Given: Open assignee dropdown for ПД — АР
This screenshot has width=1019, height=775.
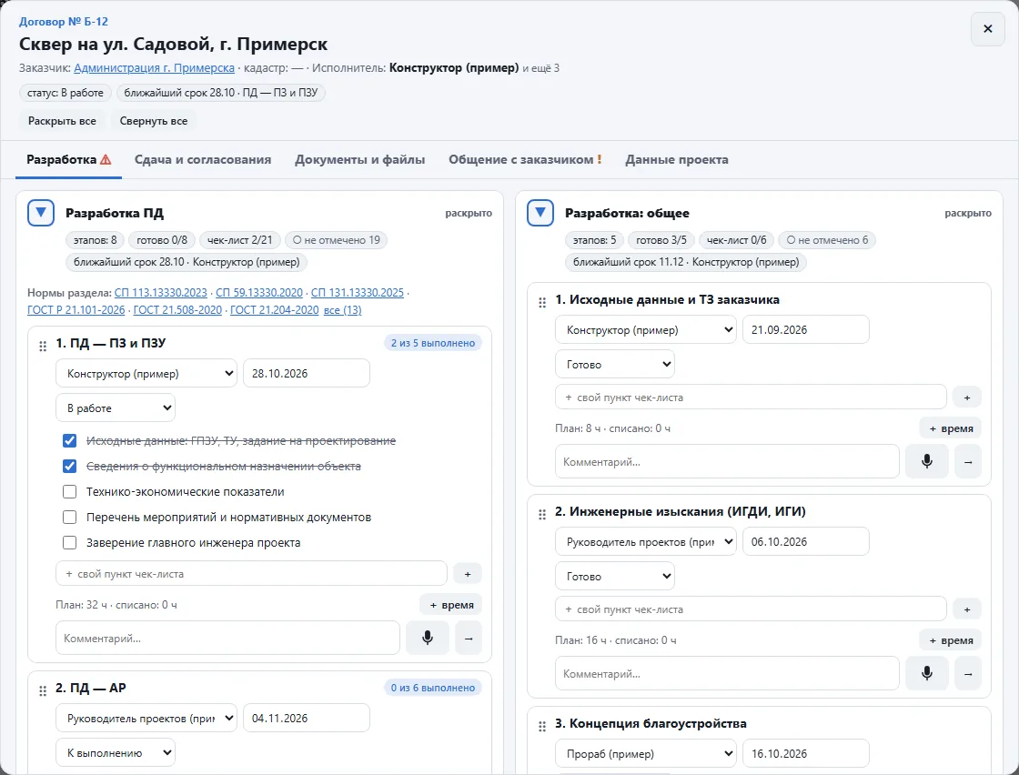Looking at the screenshot, I should tap(146, 718).
